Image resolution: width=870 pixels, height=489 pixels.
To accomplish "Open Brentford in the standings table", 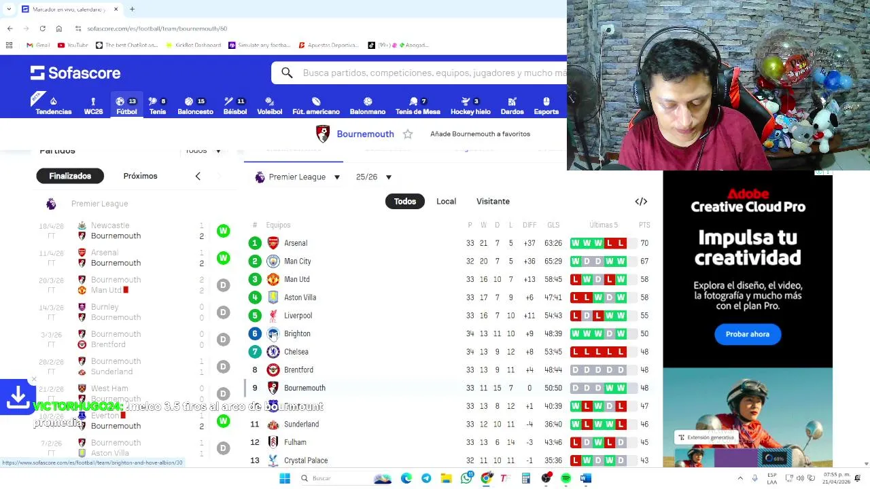I will pyautogui.click(x=298, y=370).
